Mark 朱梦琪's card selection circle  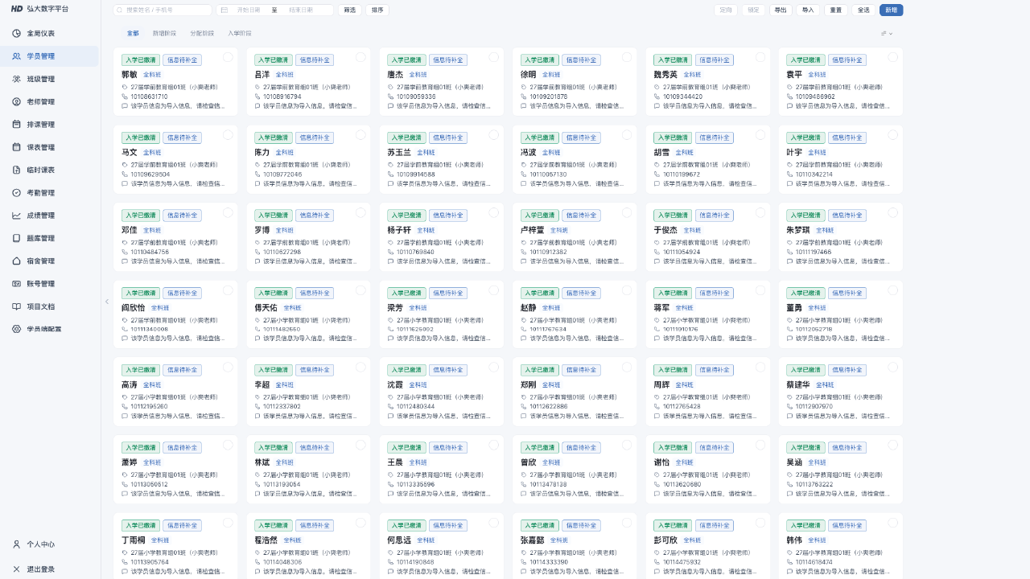tap(892, 212)
